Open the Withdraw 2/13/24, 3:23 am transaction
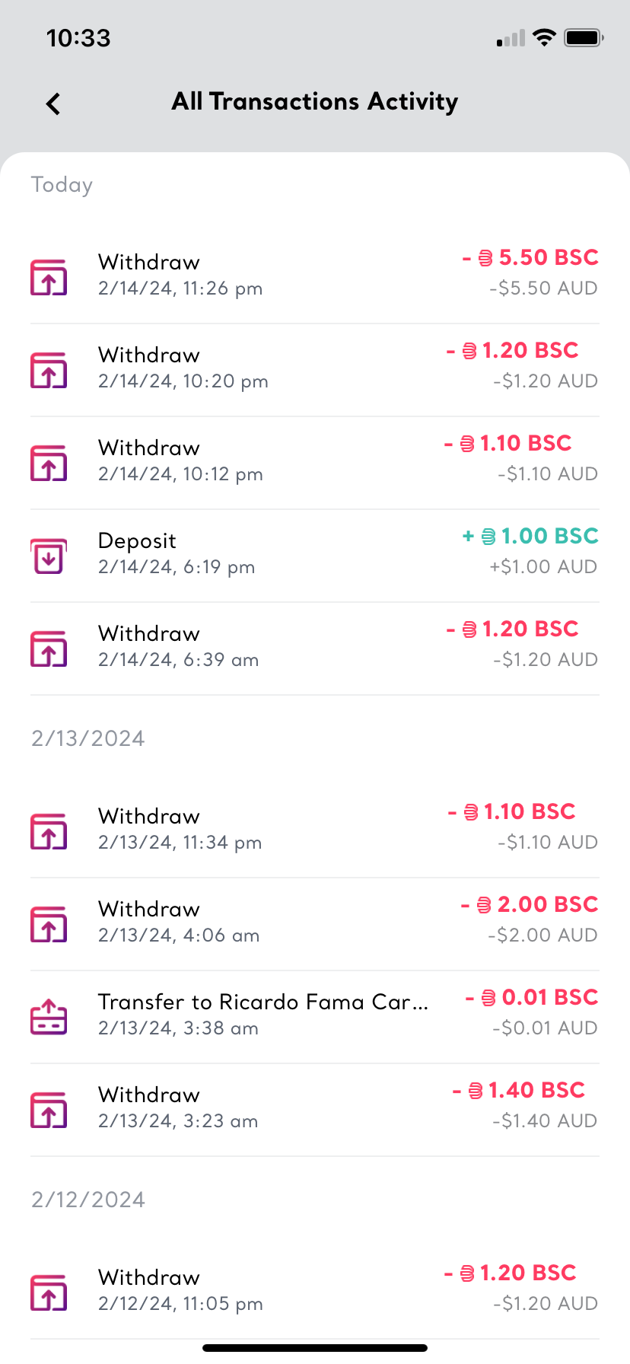 click(x=178, y=1107)
